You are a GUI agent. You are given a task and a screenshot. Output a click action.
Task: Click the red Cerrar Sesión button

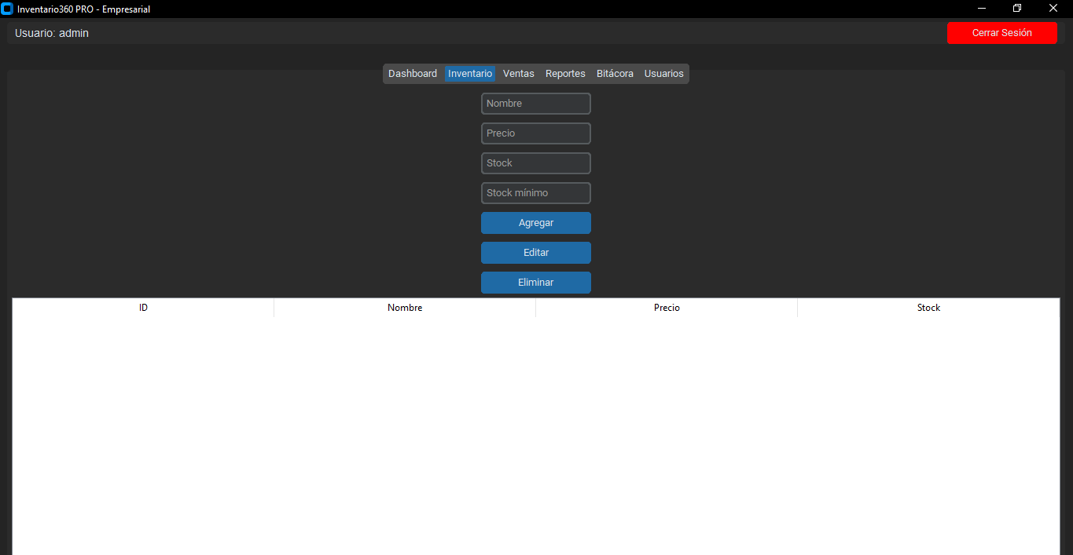[x=1001, y=33]
